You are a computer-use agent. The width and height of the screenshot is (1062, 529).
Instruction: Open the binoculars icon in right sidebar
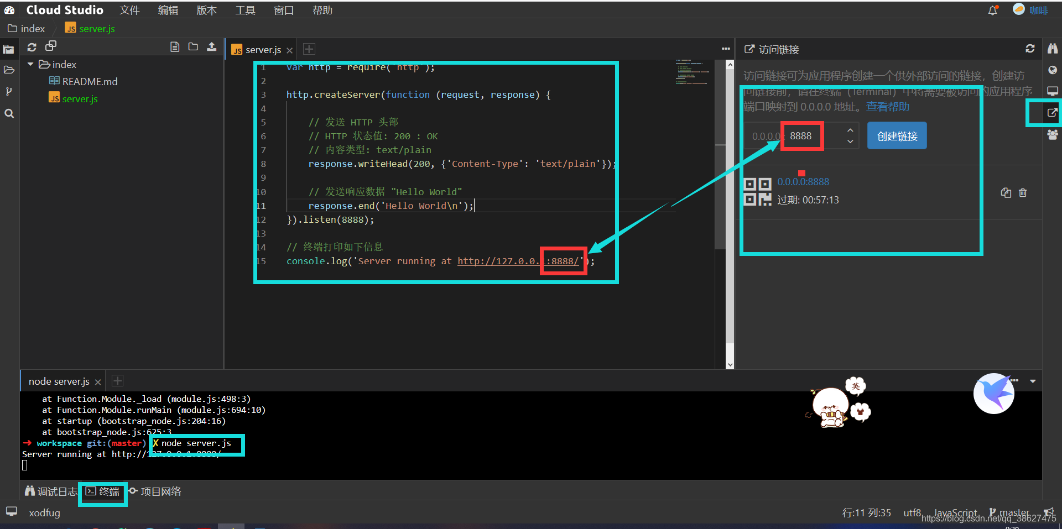click(x=1052, y=49)
